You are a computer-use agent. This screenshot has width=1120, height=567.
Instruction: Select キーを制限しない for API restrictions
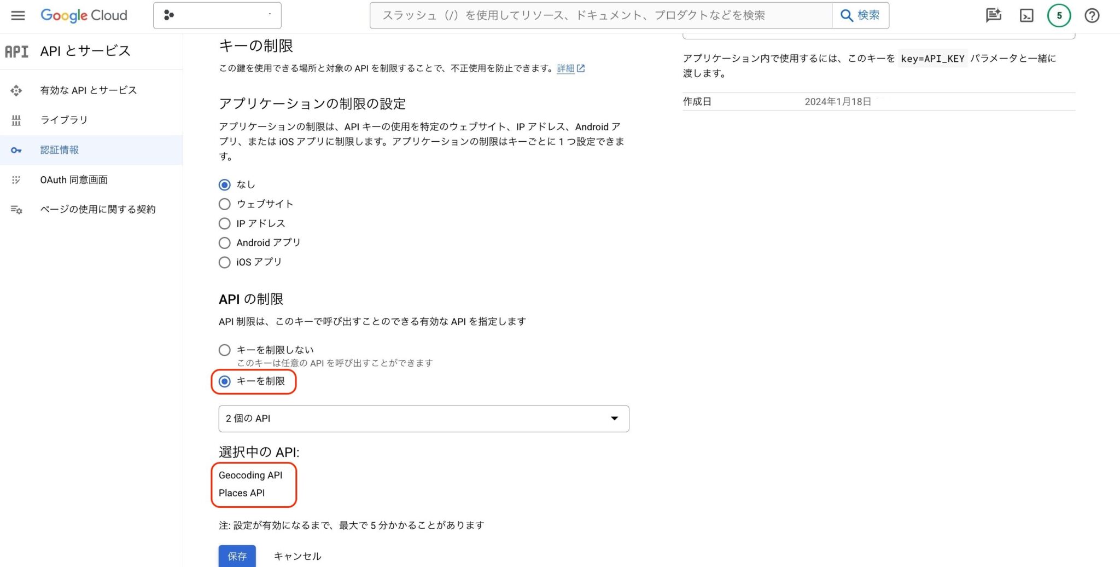click(x=224, y=350)
